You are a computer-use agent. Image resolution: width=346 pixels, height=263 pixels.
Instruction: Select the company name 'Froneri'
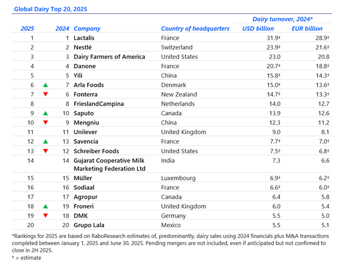coord(83,206)
